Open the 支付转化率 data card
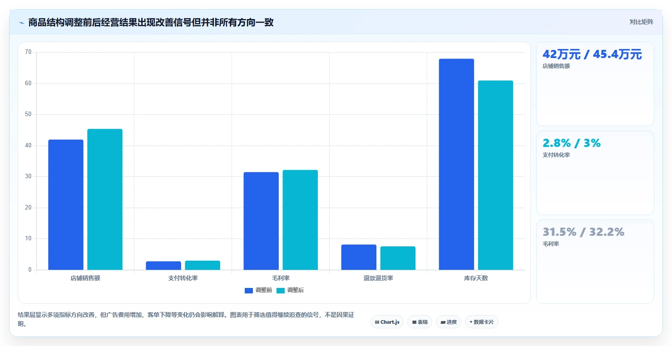Image resolution: width=672 pixels, height=346 pixels. coord(595,173)
